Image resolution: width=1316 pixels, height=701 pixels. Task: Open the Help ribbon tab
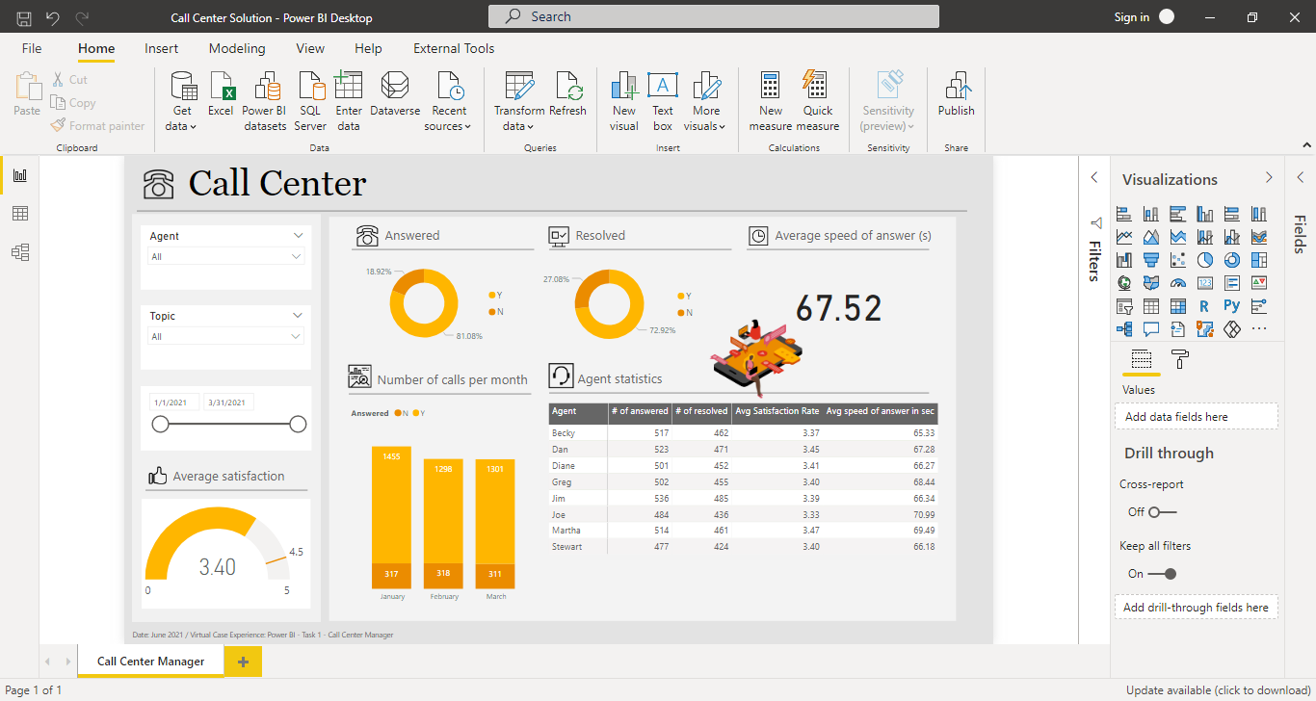368,48
